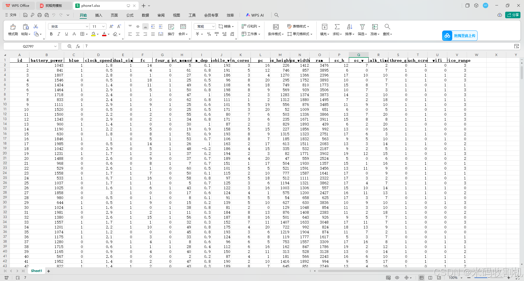Add a new sheet with the plus button
Screen dimensions: 524x281
[x=49, y=271]
